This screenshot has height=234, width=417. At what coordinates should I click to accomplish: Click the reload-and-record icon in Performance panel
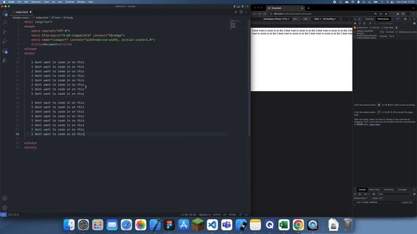coord(360,23)
